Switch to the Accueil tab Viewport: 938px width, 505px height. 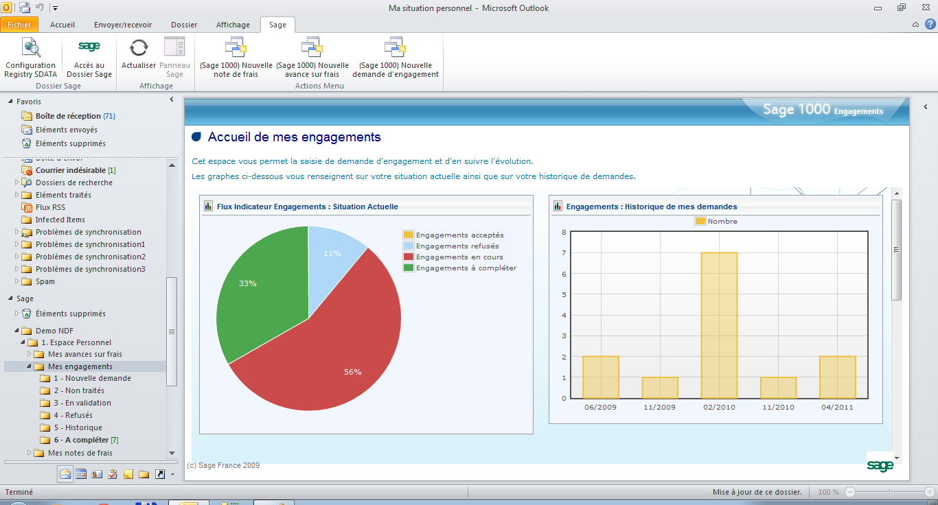[x=62, y=25]
